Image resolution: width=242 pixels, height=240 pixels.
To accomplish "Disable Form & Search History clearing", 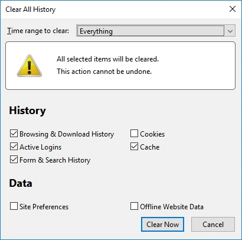I will click(14, 160).
